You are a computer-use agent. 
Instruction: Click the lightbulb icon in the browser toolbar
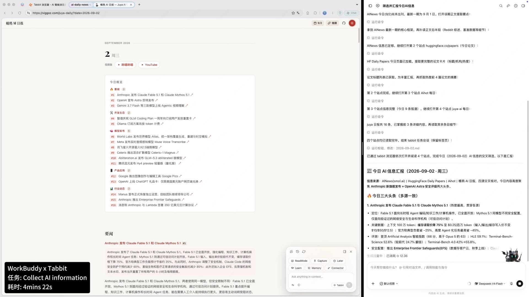(340, 13)
